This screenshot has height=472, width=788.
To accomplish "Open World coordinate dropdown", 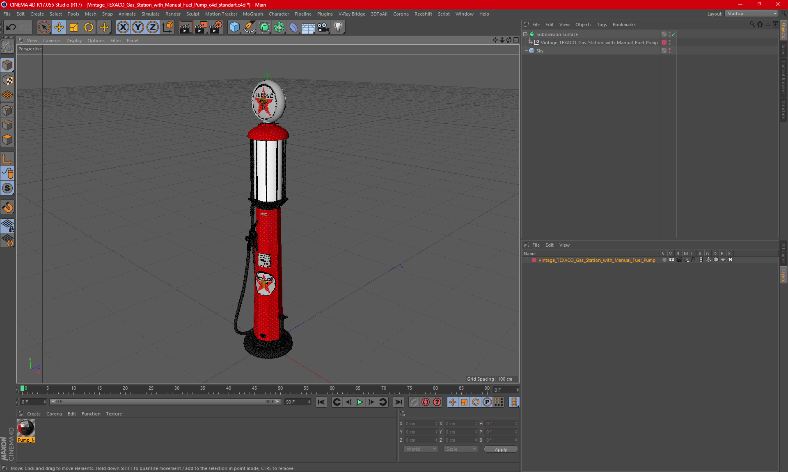I will pyautogui.click(x=421, y=449).
